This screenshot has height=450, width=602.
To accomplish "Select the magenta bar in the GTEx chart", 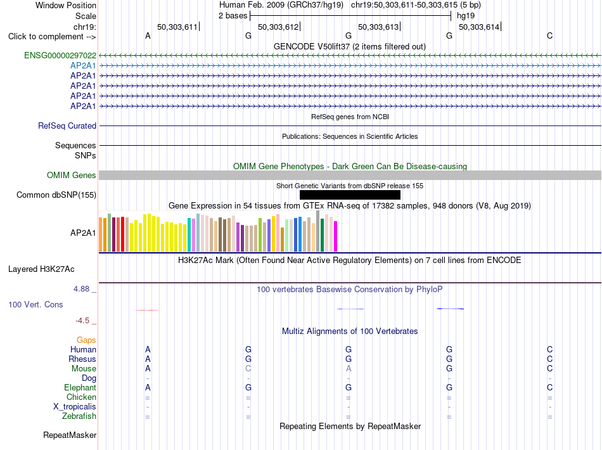I will coord(336,236).
